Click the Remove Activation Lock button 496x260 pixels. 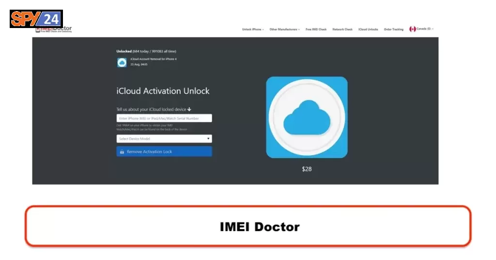[x=164, y=151]
